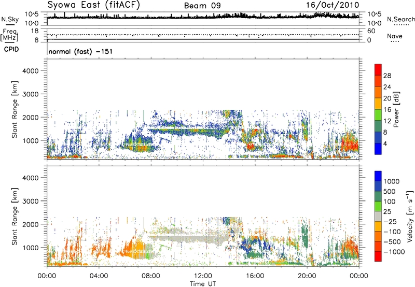Click the 'Time UT' axis title
This screenshot has height=287, width=415.
click(x=203, y=283)
